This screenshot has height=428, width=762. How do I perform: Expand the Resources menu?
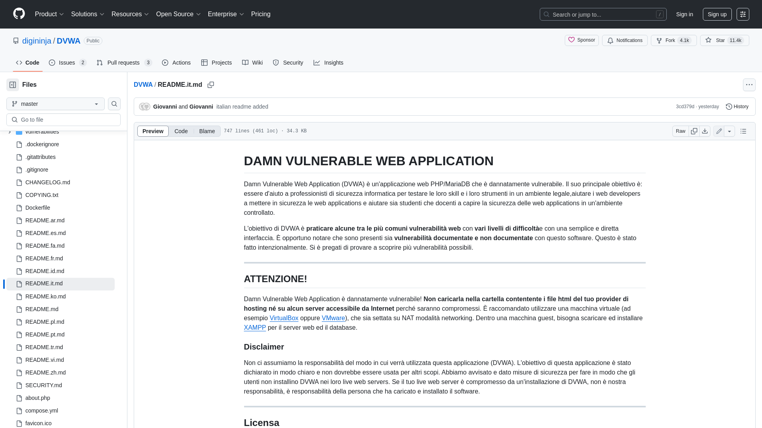[130, 14]
